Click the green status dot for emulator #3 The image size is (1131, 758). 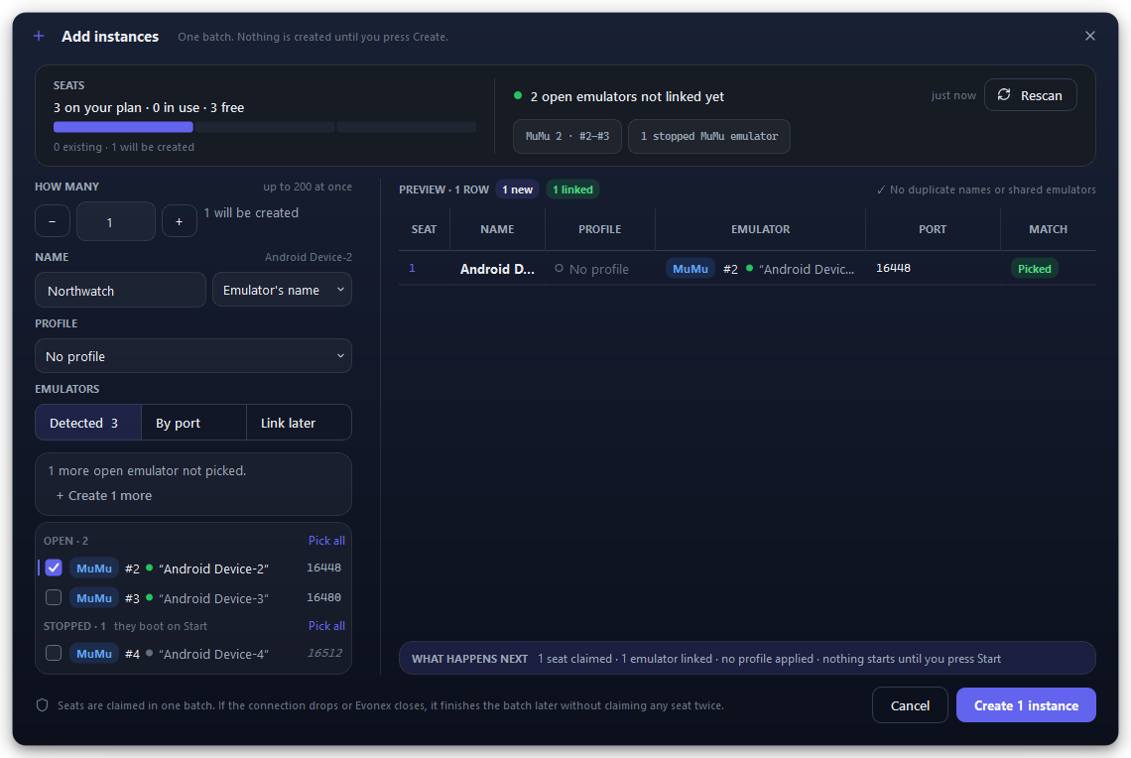pyautogui.click(x=149, y=597)
